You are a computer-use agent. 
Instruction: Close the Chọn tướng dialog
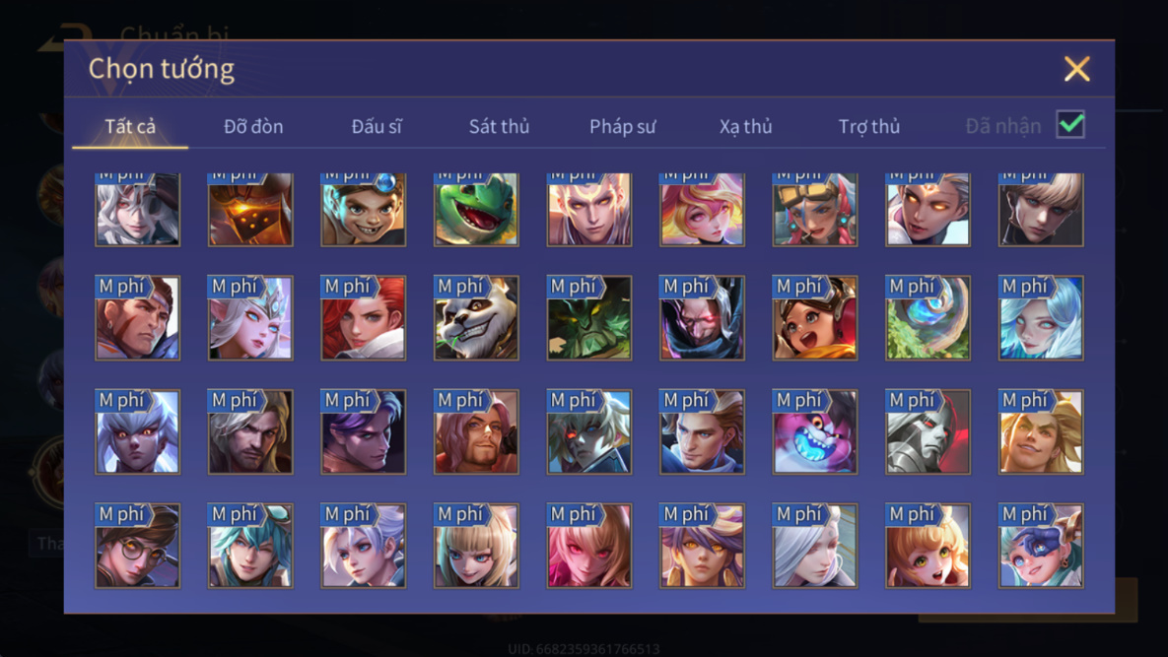[x=1076, y=68]
